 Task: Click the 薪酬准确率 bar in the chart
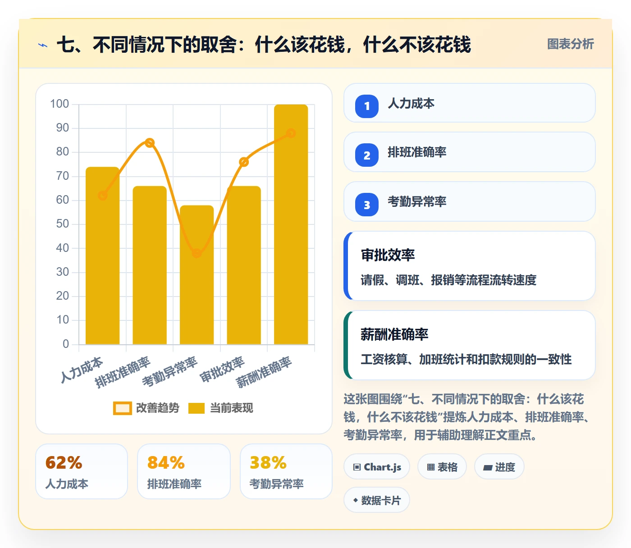tap(291, 224)
